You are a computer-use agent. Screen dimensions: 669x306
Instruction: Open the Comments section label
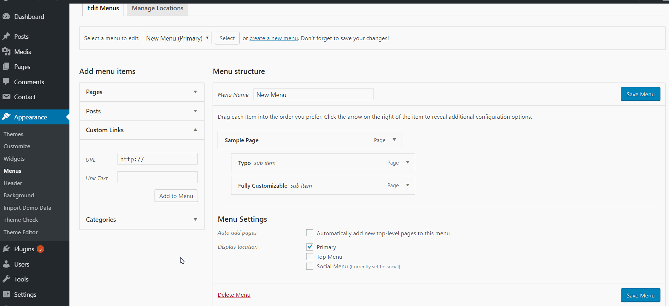pyautogui.click(x=29, y=82)
